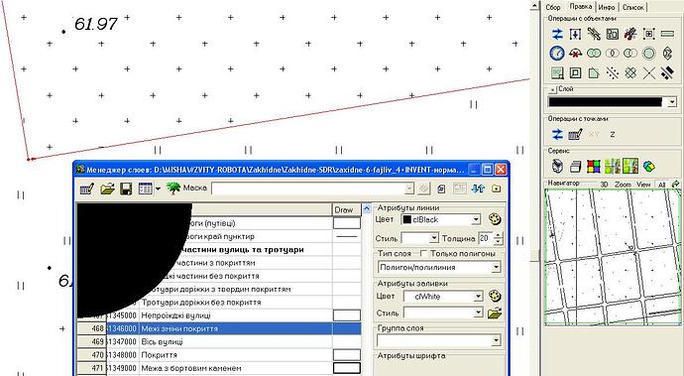Click the globe eraser icon in Сервис
This screenshot has height=376, width=684.
648,166
